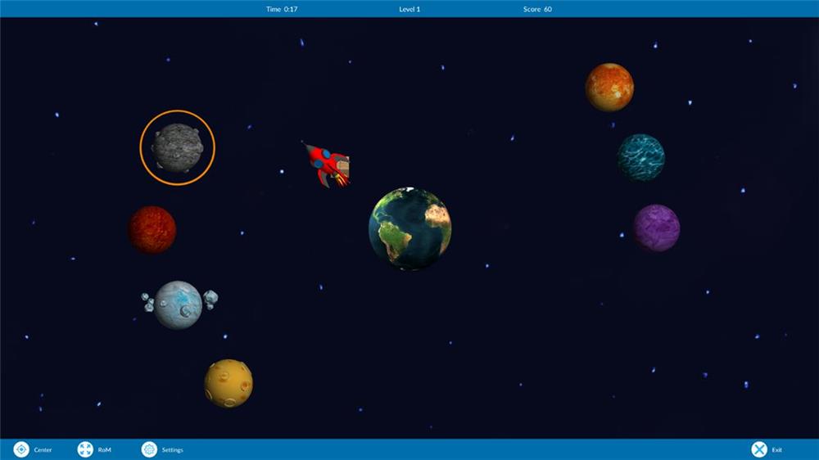Select the gray cratered planet in orange ring
The width and height of the screenshot is (819, 460).
177,147
